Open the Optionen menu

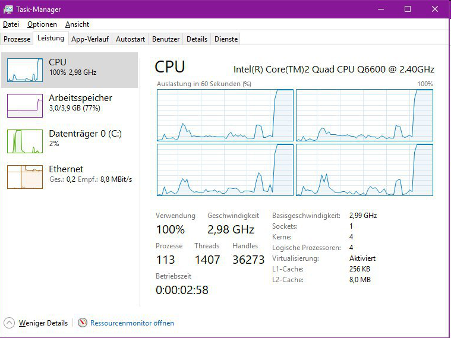pos(42,24)
